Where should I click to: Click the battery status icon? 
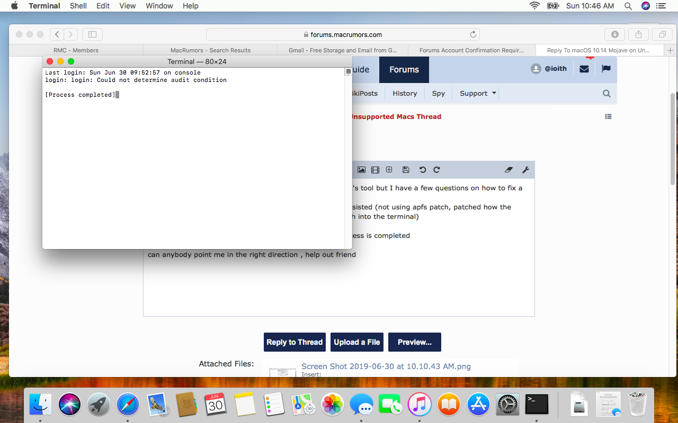click(553, 6)
